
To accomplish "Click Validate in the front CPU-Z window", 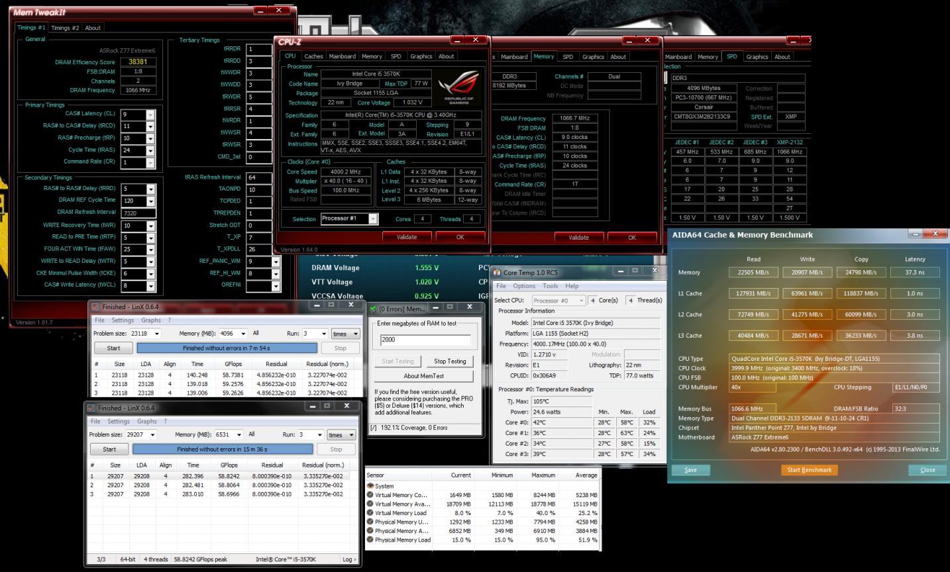I will coord(407,237).
